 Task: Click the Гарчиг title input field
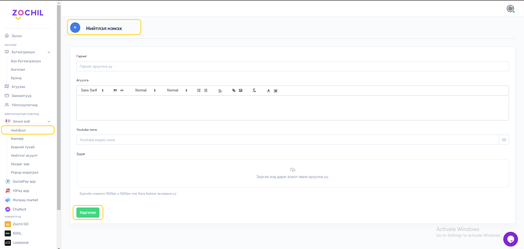(x=292, y=67)
